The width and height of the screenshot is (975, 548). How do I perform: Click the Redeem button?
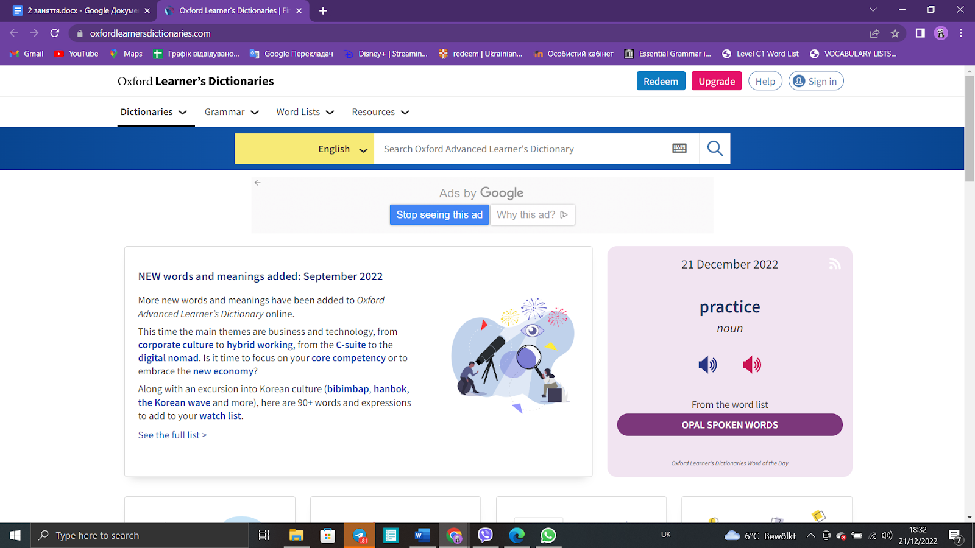(x=661, y=81)
